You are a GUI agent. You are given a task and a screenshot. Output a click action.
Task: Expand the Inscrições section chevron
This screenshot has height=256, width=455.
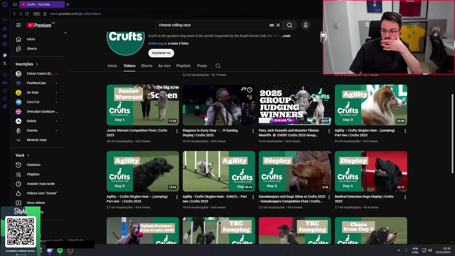pyautogui.click(x=37, y=64)
